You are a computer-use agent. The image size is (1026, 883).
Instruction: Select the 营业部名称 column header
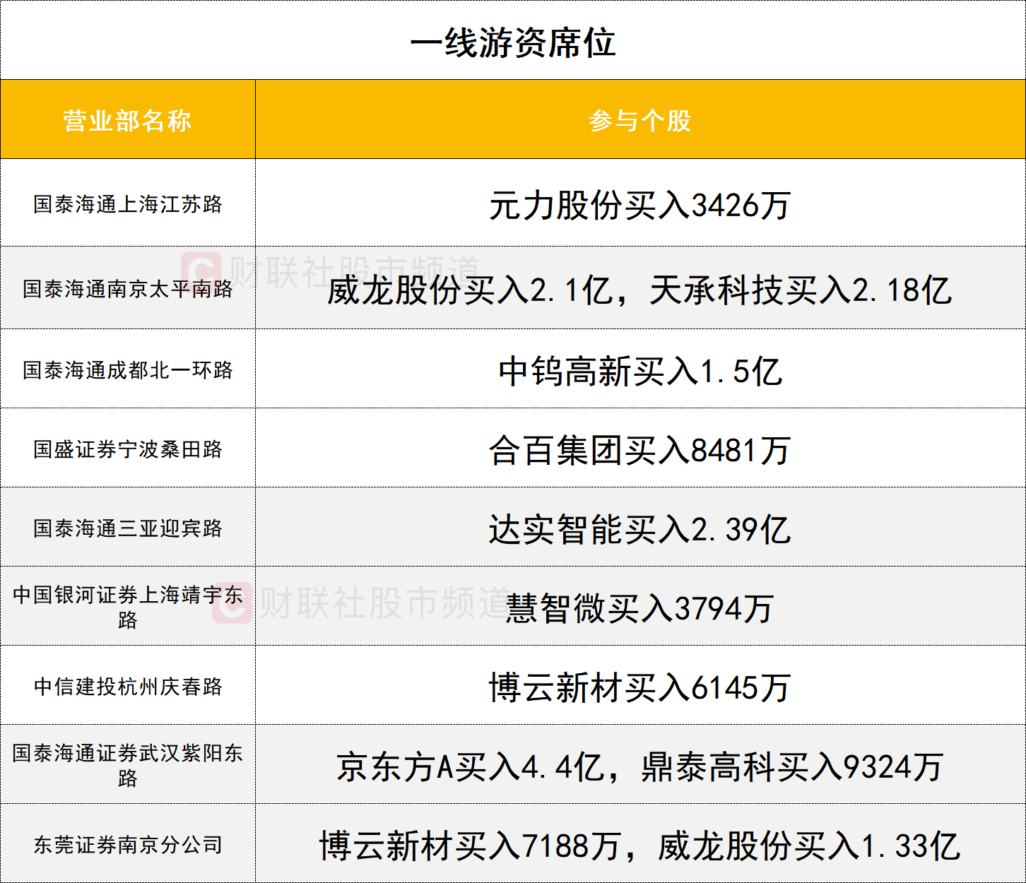(128, 119)
